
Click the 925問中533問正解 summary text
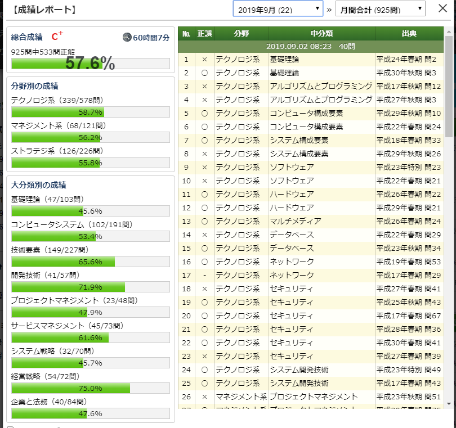pos(43,52)
